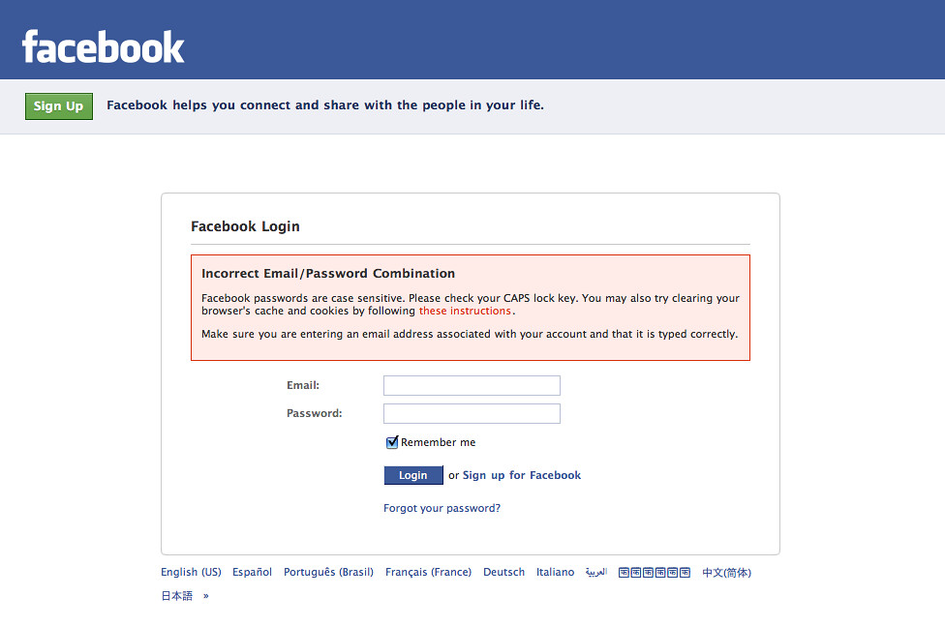Switch language to 中文(简体)
The height and width of the screenshot is (626, 945).
tap(725, 572)
